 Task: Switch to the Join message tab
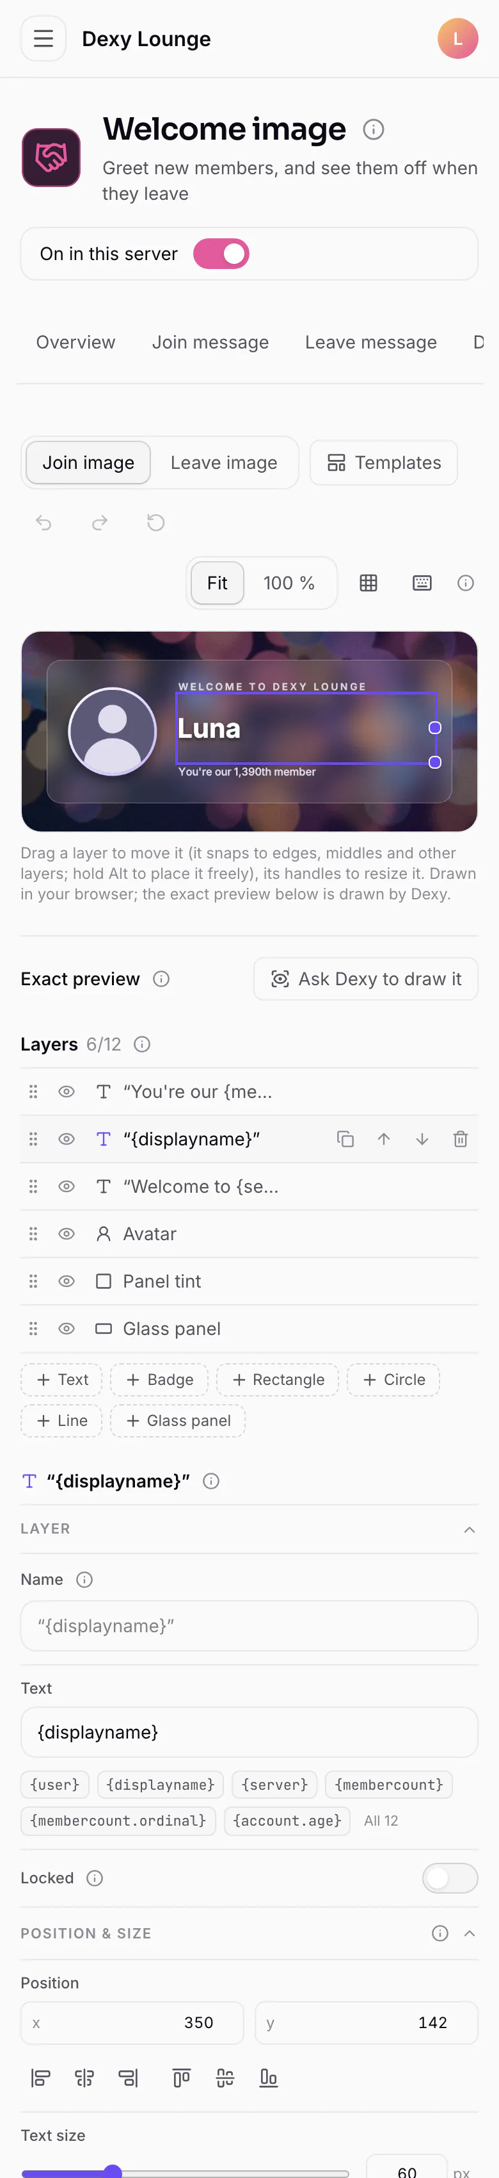point(210,343)
